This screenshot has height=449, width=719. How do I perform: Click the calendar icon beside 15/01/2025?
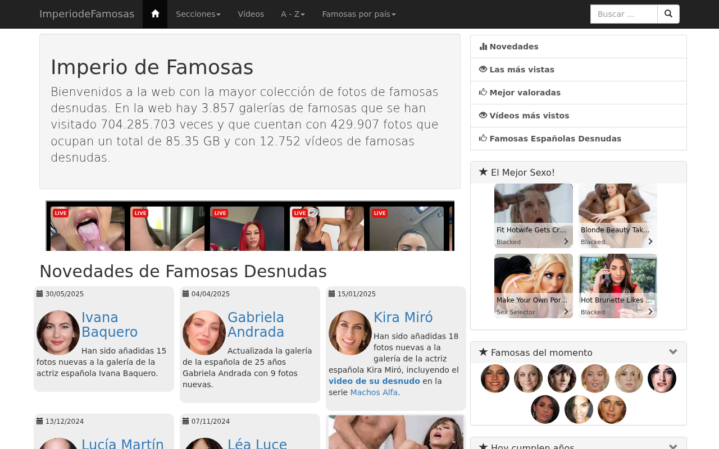tap(332, 294)
